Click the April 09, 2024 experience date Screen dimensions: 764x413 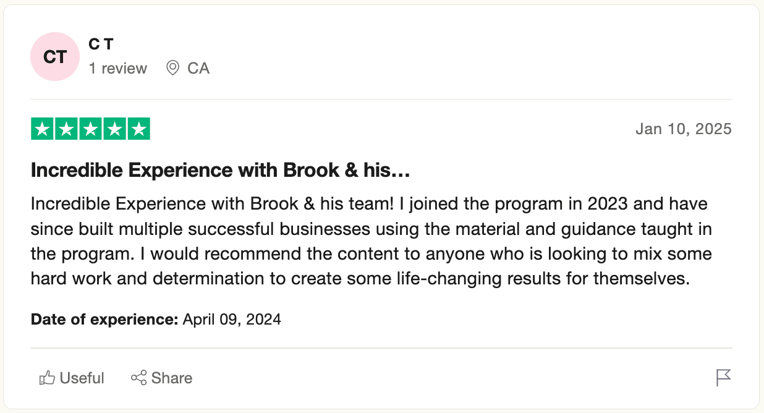(232, 320)
